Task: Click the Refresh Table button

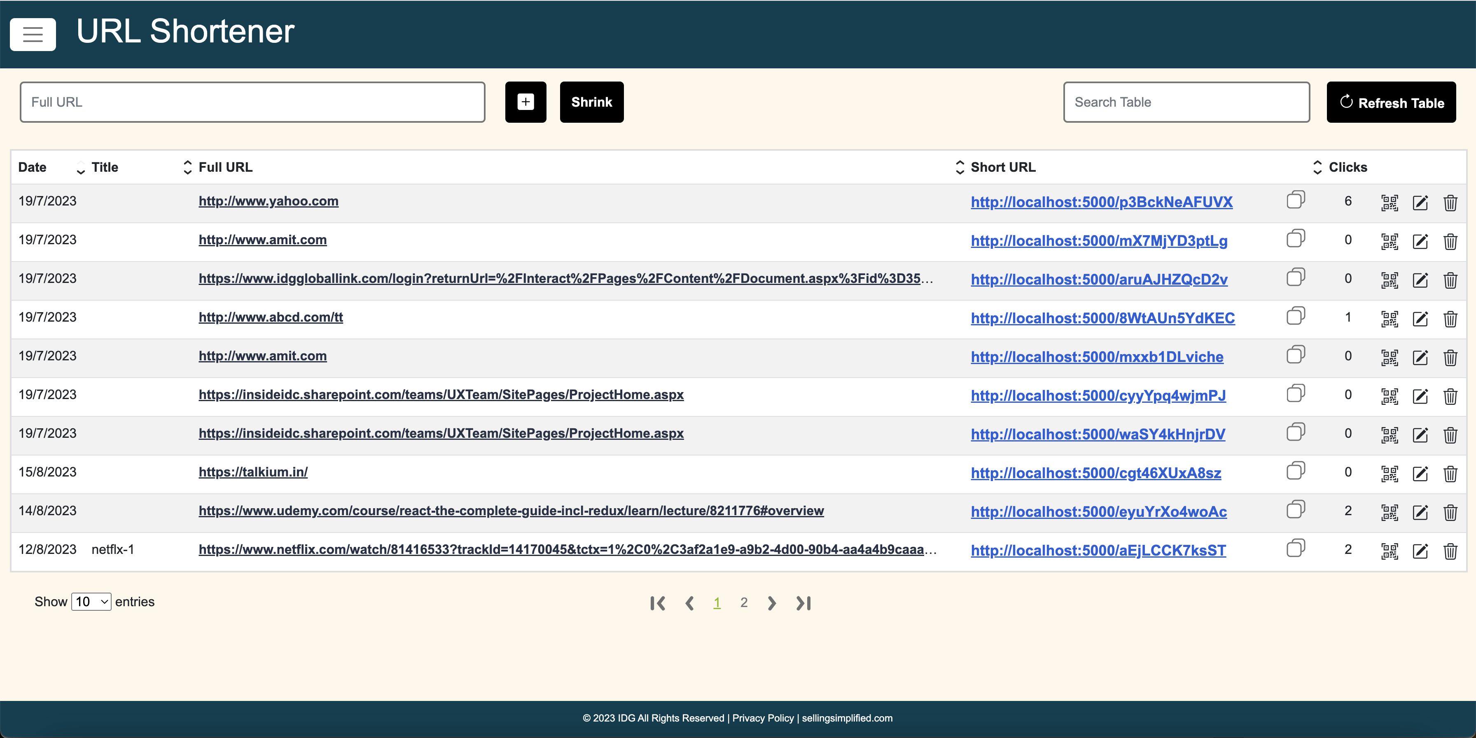Action: click(1391, 103)
